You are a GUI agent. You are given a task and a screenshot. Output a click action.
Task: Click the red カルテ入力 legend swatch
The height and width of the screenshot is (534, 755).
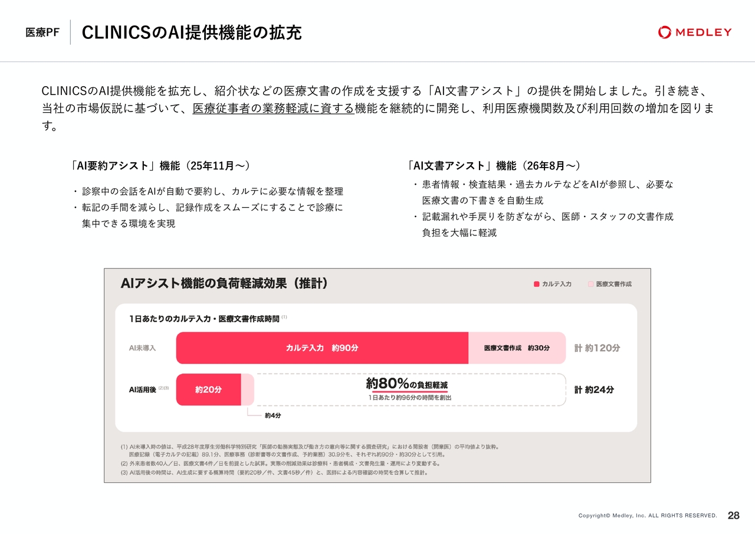pos(537,284)
